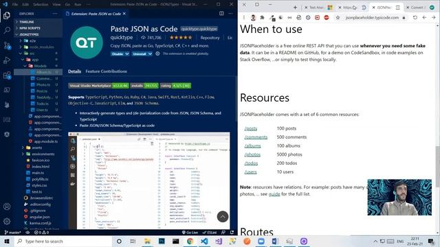Click the browser forward arrow
The image size is (440, 247).
coord(434,17)
